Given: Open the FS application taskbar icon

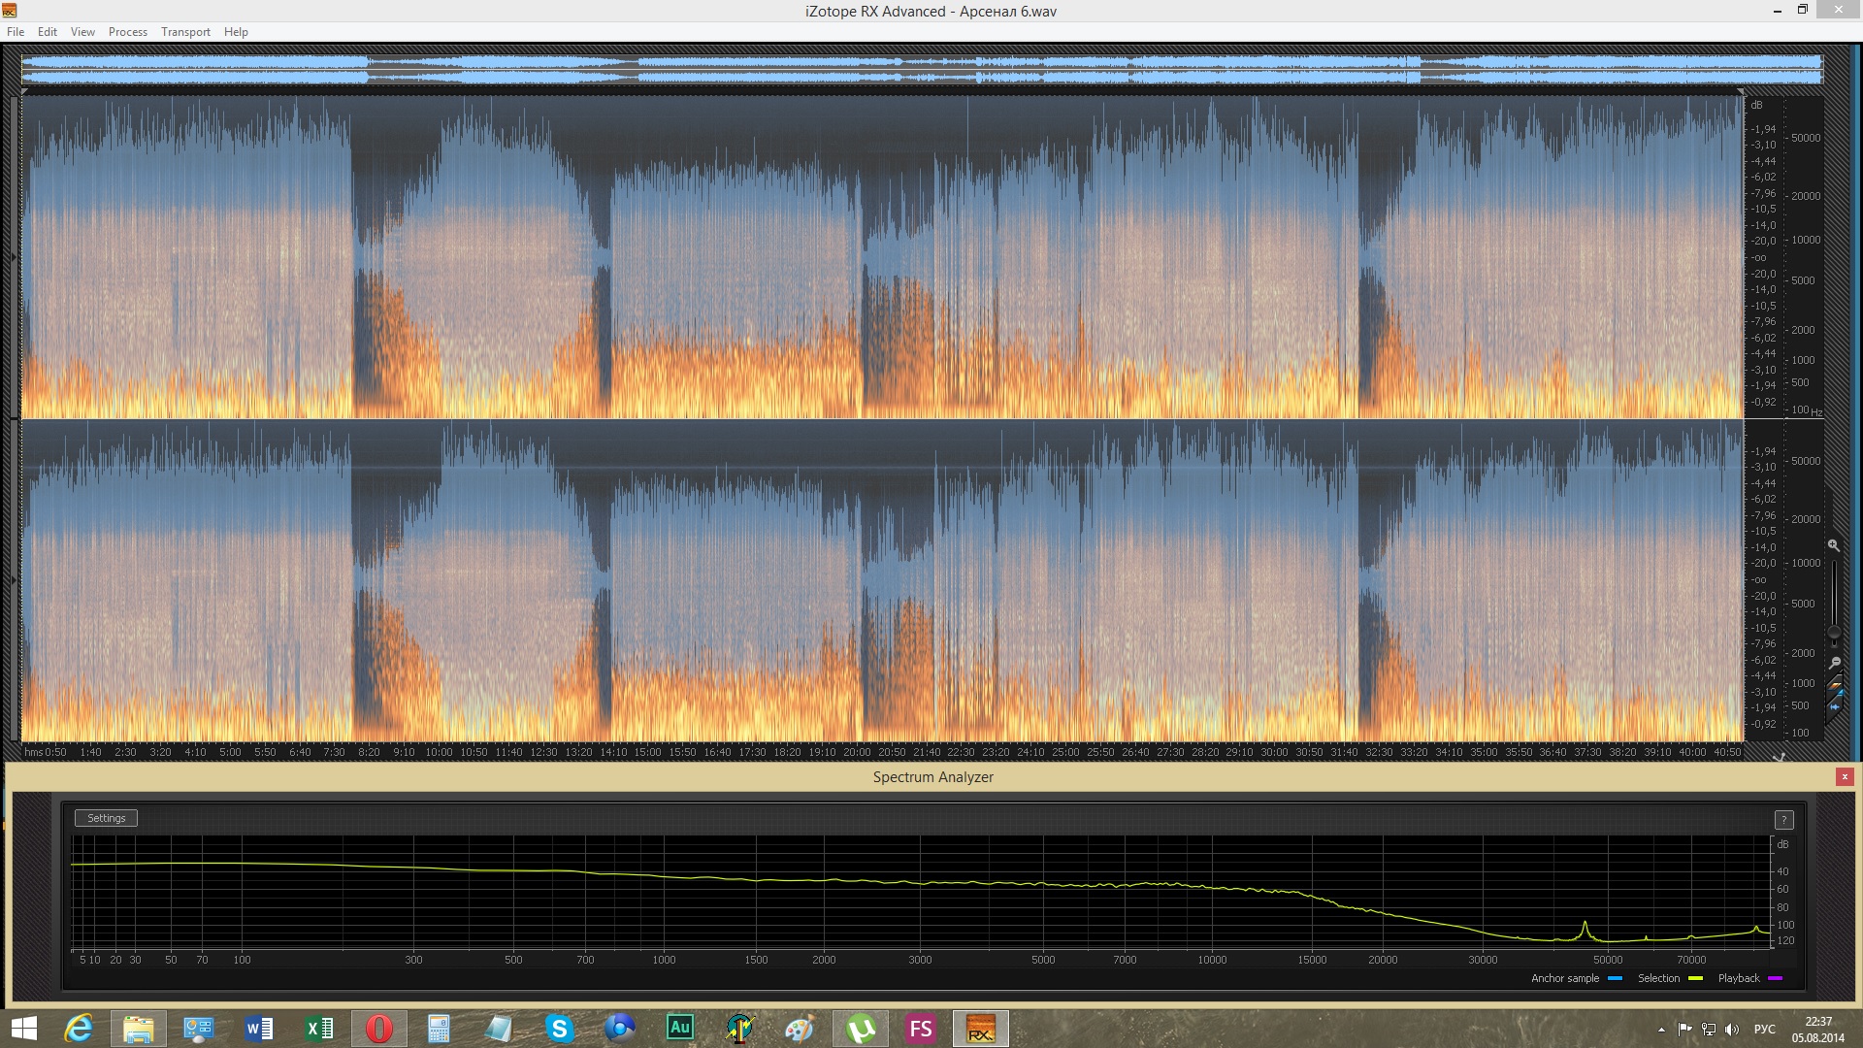Looking at the screenshot, I should pos(921,1029).
